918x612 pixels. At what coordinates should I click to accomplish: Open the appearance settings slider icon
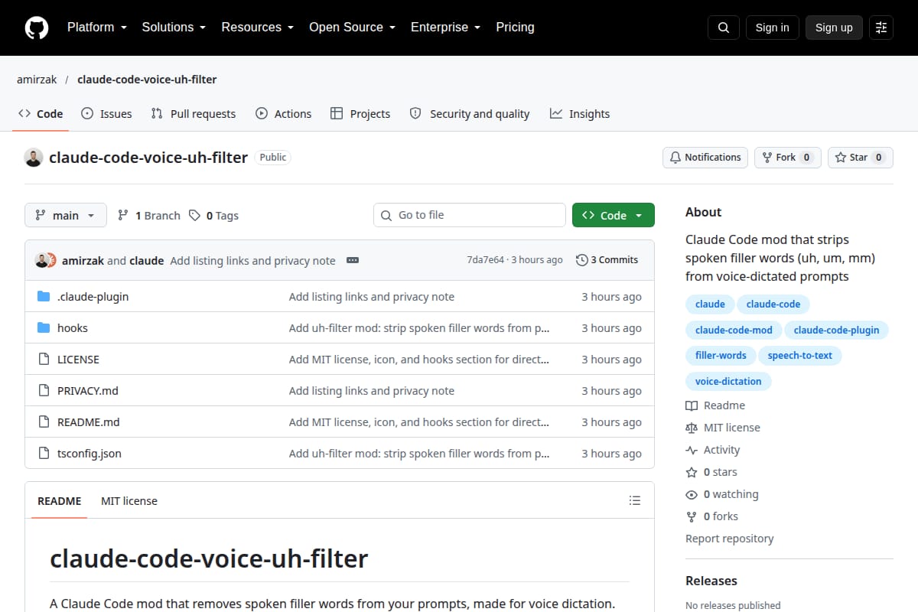(x=881, y=28)
